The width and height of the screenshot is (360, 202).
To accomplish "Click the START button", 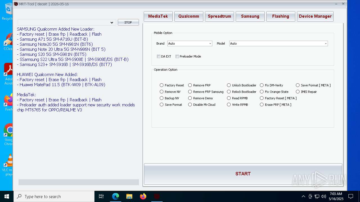I will 243,174.
